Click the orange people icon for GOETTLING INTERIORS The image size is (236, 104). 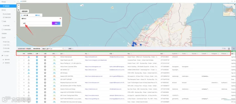(54, 99)
